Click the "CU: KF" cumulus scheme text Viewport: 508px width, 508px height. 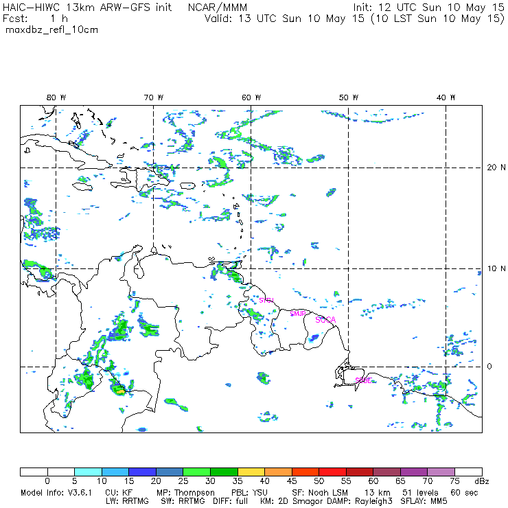click(119, 493)
